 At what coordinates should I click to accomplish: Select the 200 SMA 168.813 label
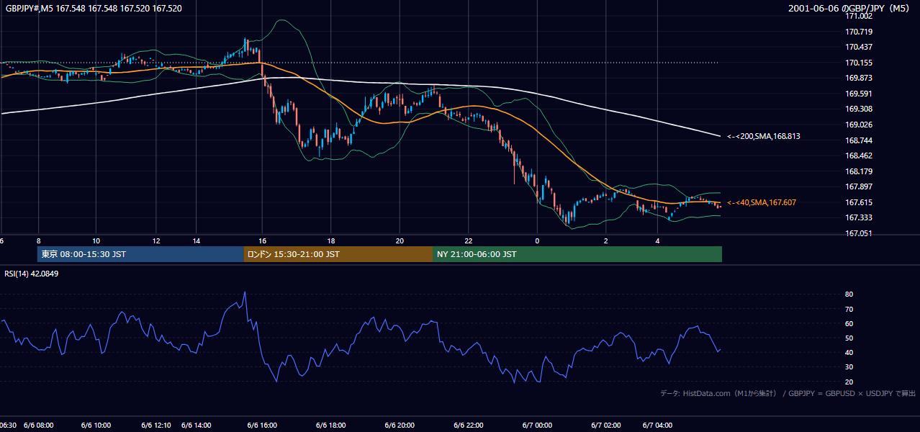[763, 136]
